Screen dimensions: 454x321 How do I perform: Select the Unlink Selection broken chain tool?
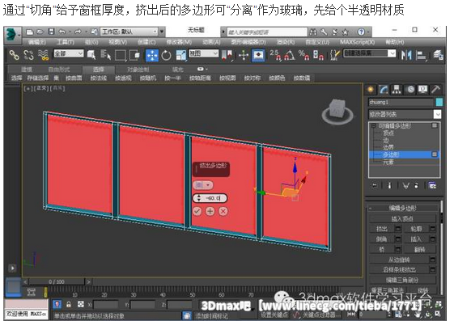28,55
